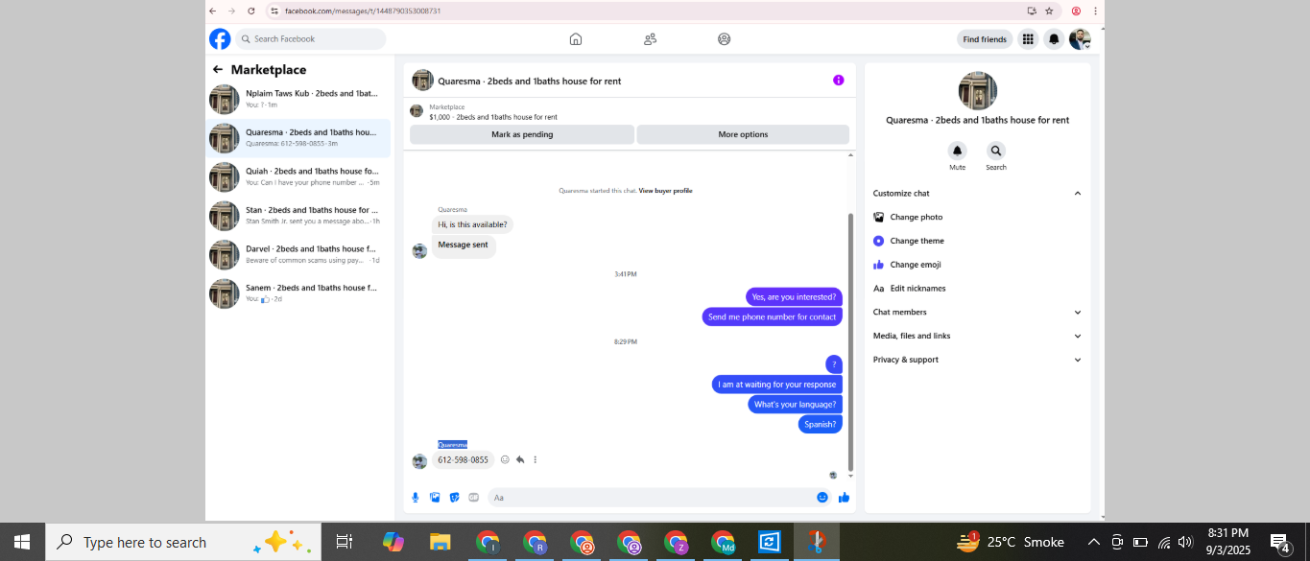
Task: Select the Quiah conversation in list
Action: point(298,176)
